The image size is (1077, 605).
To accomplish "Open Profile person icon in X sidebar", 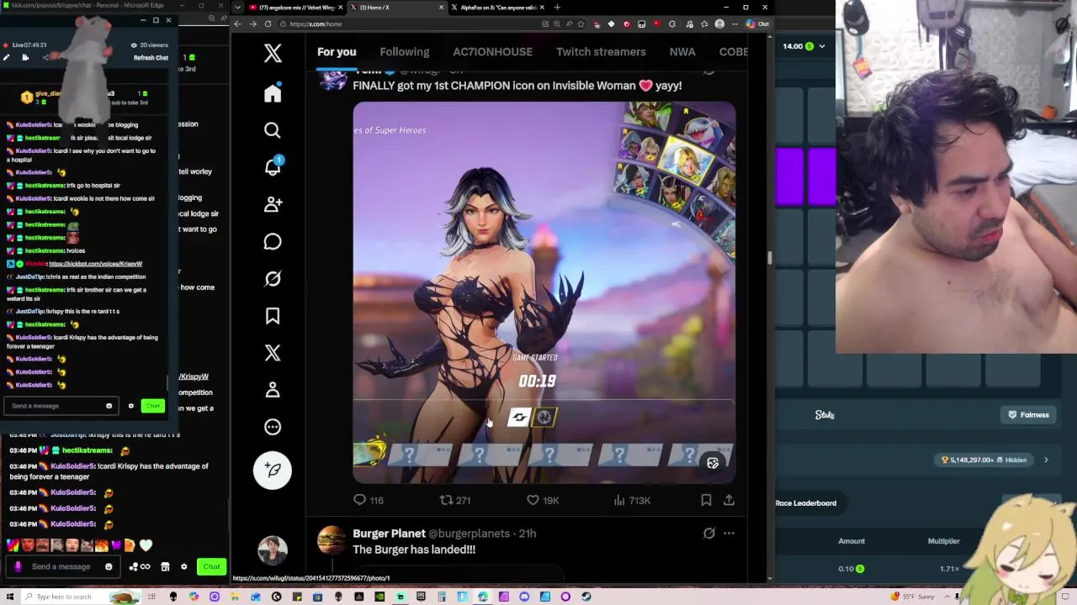I will 273,390.
